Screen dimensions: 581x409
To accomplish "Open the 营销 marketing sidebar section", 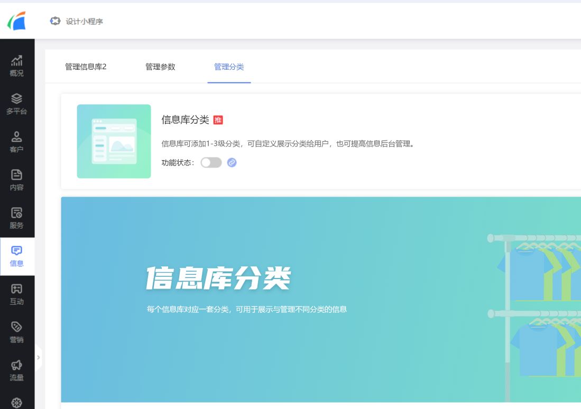I will [17, 333].
